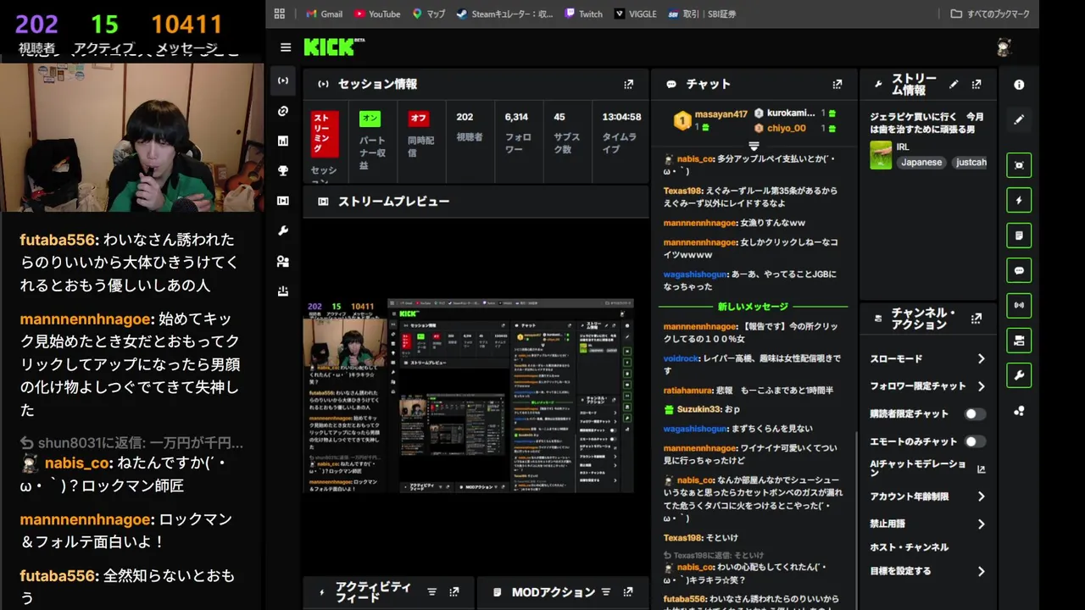Click the 新しいメッセージ divider in chat
Screen dimensions: 1085x610
(753, 307)
